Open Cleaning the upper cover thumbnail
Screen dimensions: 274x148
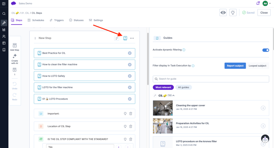[163, 108]
